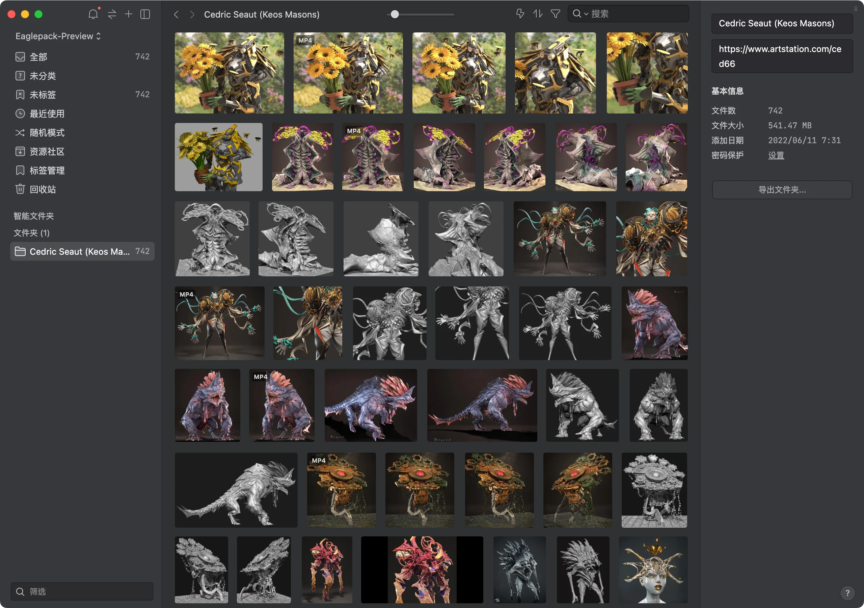Go back with the left chevron
This screenshot has height=608, width=864.
(x=176, y=14)
